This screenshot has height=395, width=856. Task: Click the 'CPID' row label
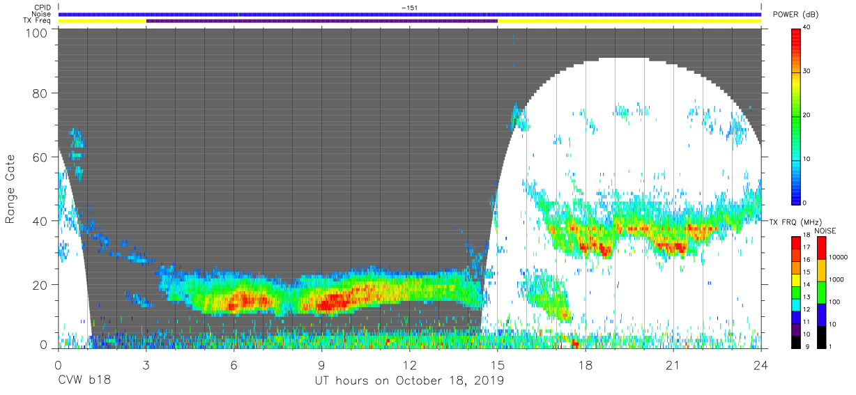pyautogui.click(x=43, y=8)
